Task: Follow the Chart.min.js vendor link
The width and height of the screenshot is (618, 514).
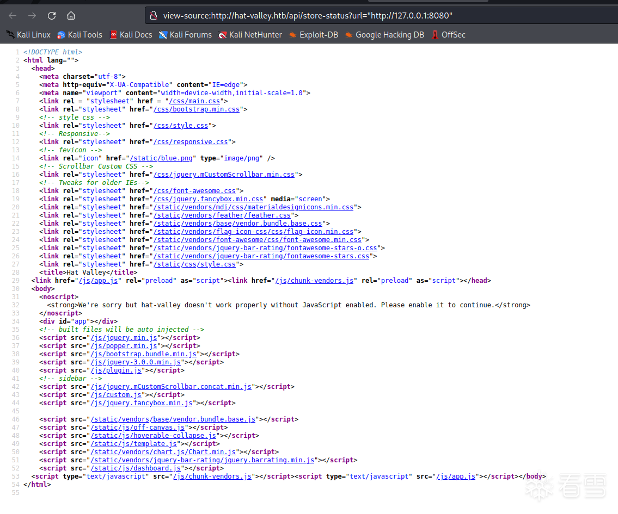Action: pyautogui.click(x=163, y=452)
